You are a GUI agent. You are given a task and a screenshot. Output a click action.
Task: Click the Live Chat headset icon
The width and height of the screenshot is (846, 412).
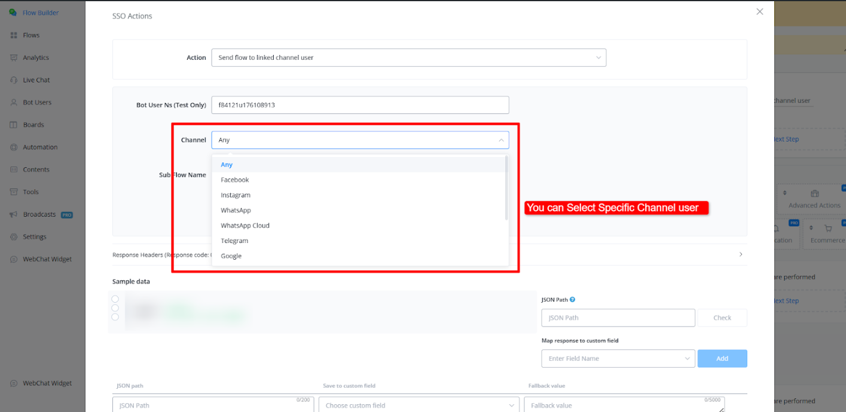[13, 80]
